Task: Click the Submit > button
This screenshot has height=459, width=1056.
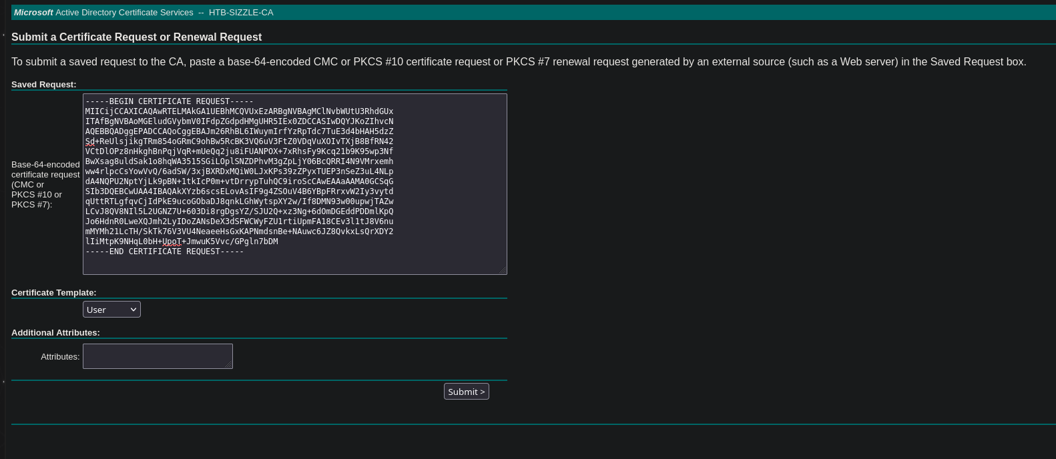Action: click(x=466, y=392)
